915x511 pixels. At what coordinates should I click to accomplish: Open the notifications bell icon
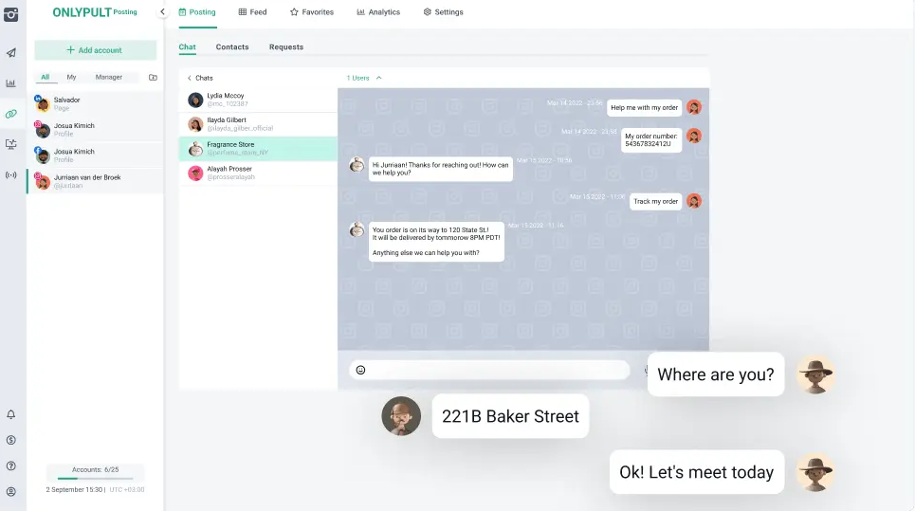(11, 414)
